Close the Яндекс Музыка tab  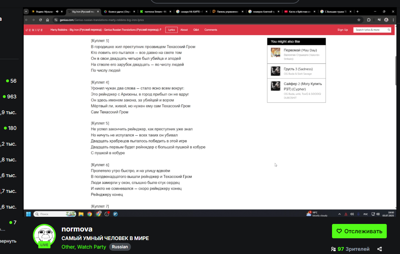(x=62, y=11)
